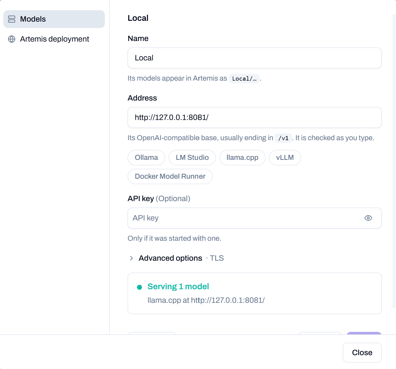Edit the Name field containing Local
The height and width of the screenshot is (369, 396).
pos(255,58)
